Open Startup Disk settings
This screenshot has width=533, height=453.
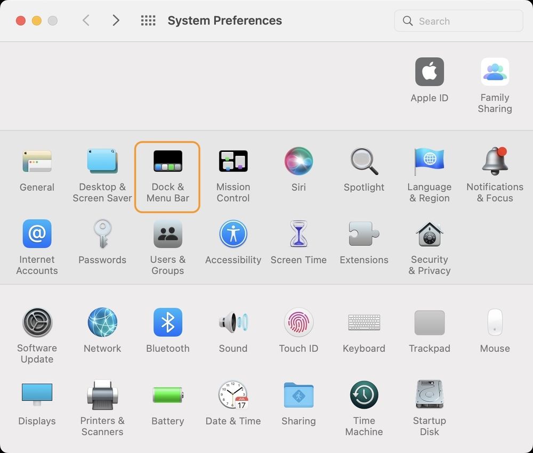click(430, 395)
